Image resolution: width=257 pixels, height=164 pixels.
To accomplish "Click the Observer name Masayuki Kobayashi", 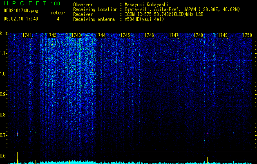I will 147,5.
